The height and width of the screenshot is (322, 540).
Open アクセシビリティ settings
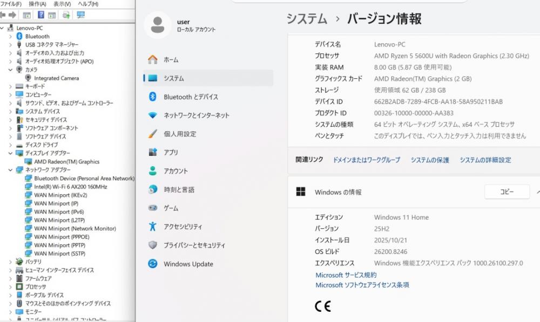[208, 227]
